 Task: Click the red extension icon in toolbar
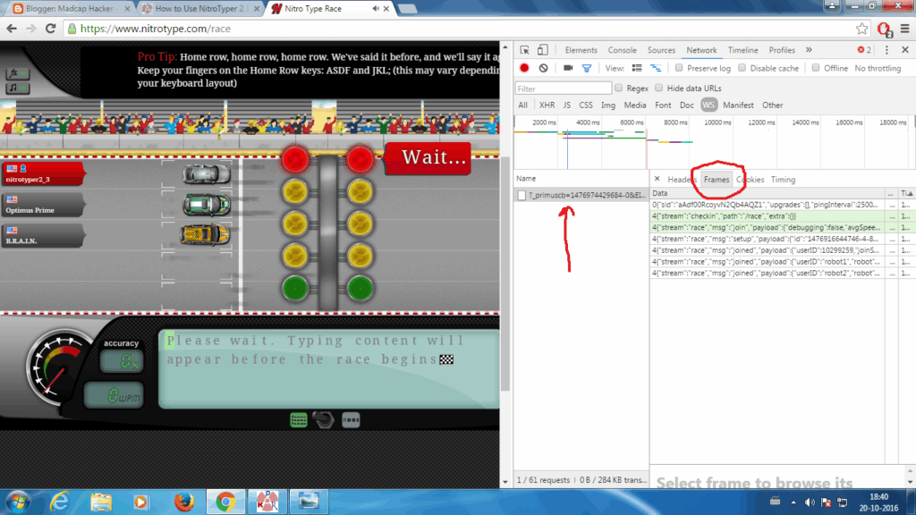coord(884,29)
